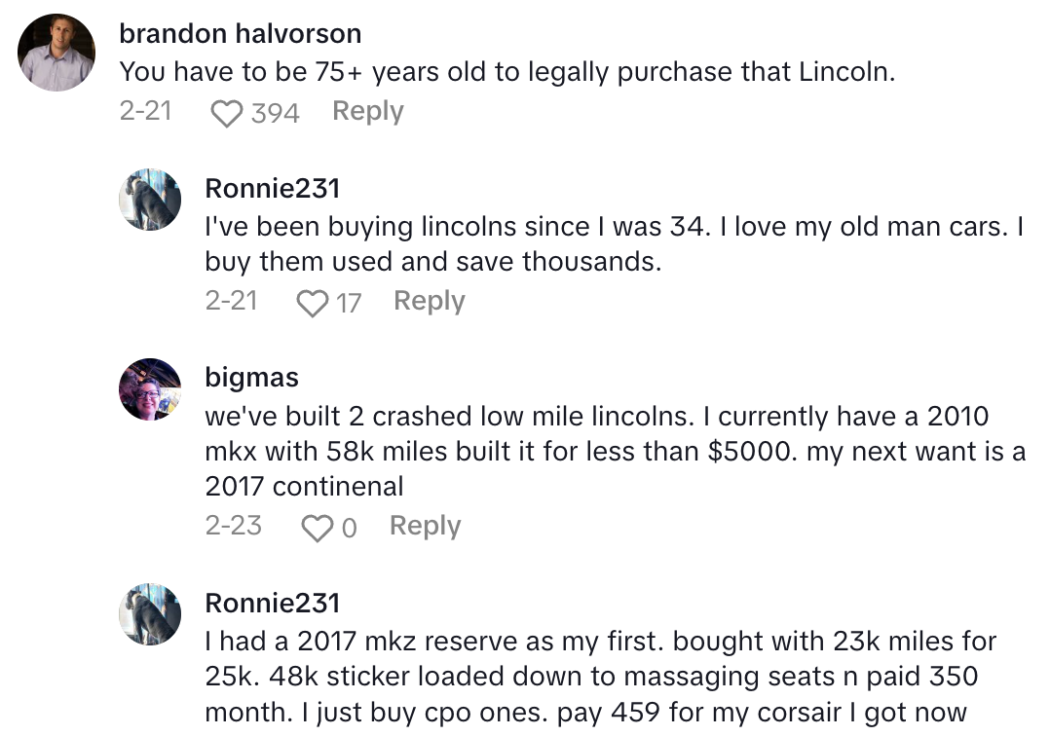Open the bigmas username link
Viewport: 1050px width, 736px height.
[251, 378]
